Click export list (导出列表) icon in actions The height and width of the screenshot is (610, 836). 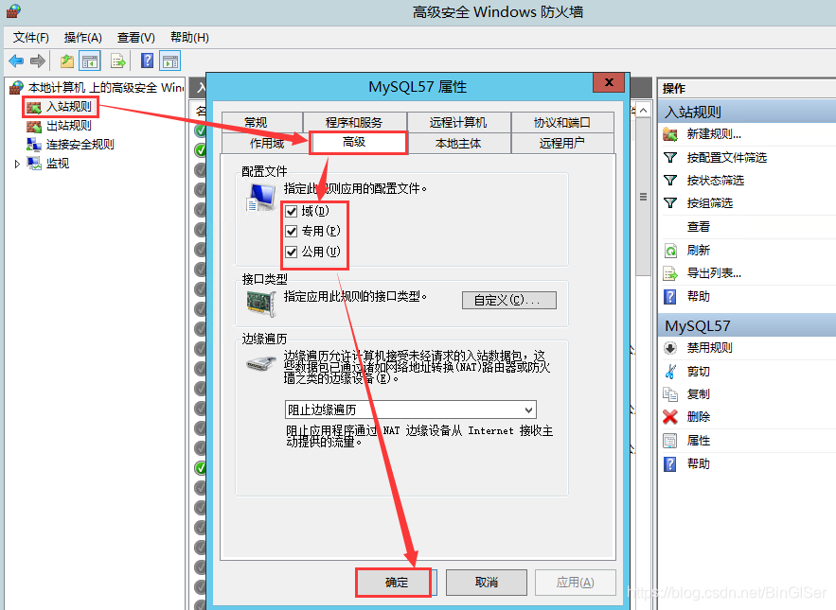[670, 273]
